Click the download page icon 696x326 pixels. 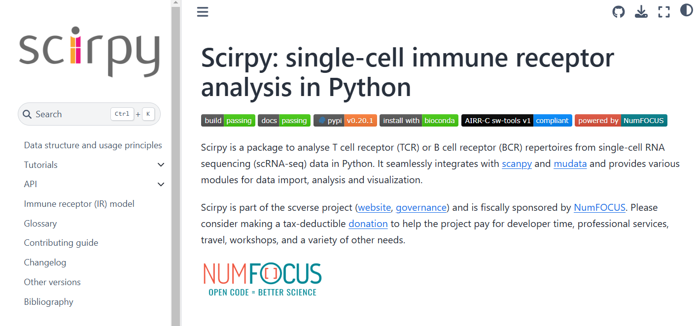tap(641, 11)
